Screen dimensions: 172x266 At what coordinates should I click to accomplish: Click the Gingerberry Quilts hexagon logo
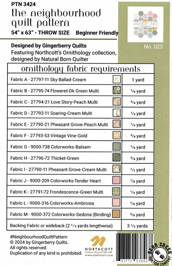tap(145, 24)
